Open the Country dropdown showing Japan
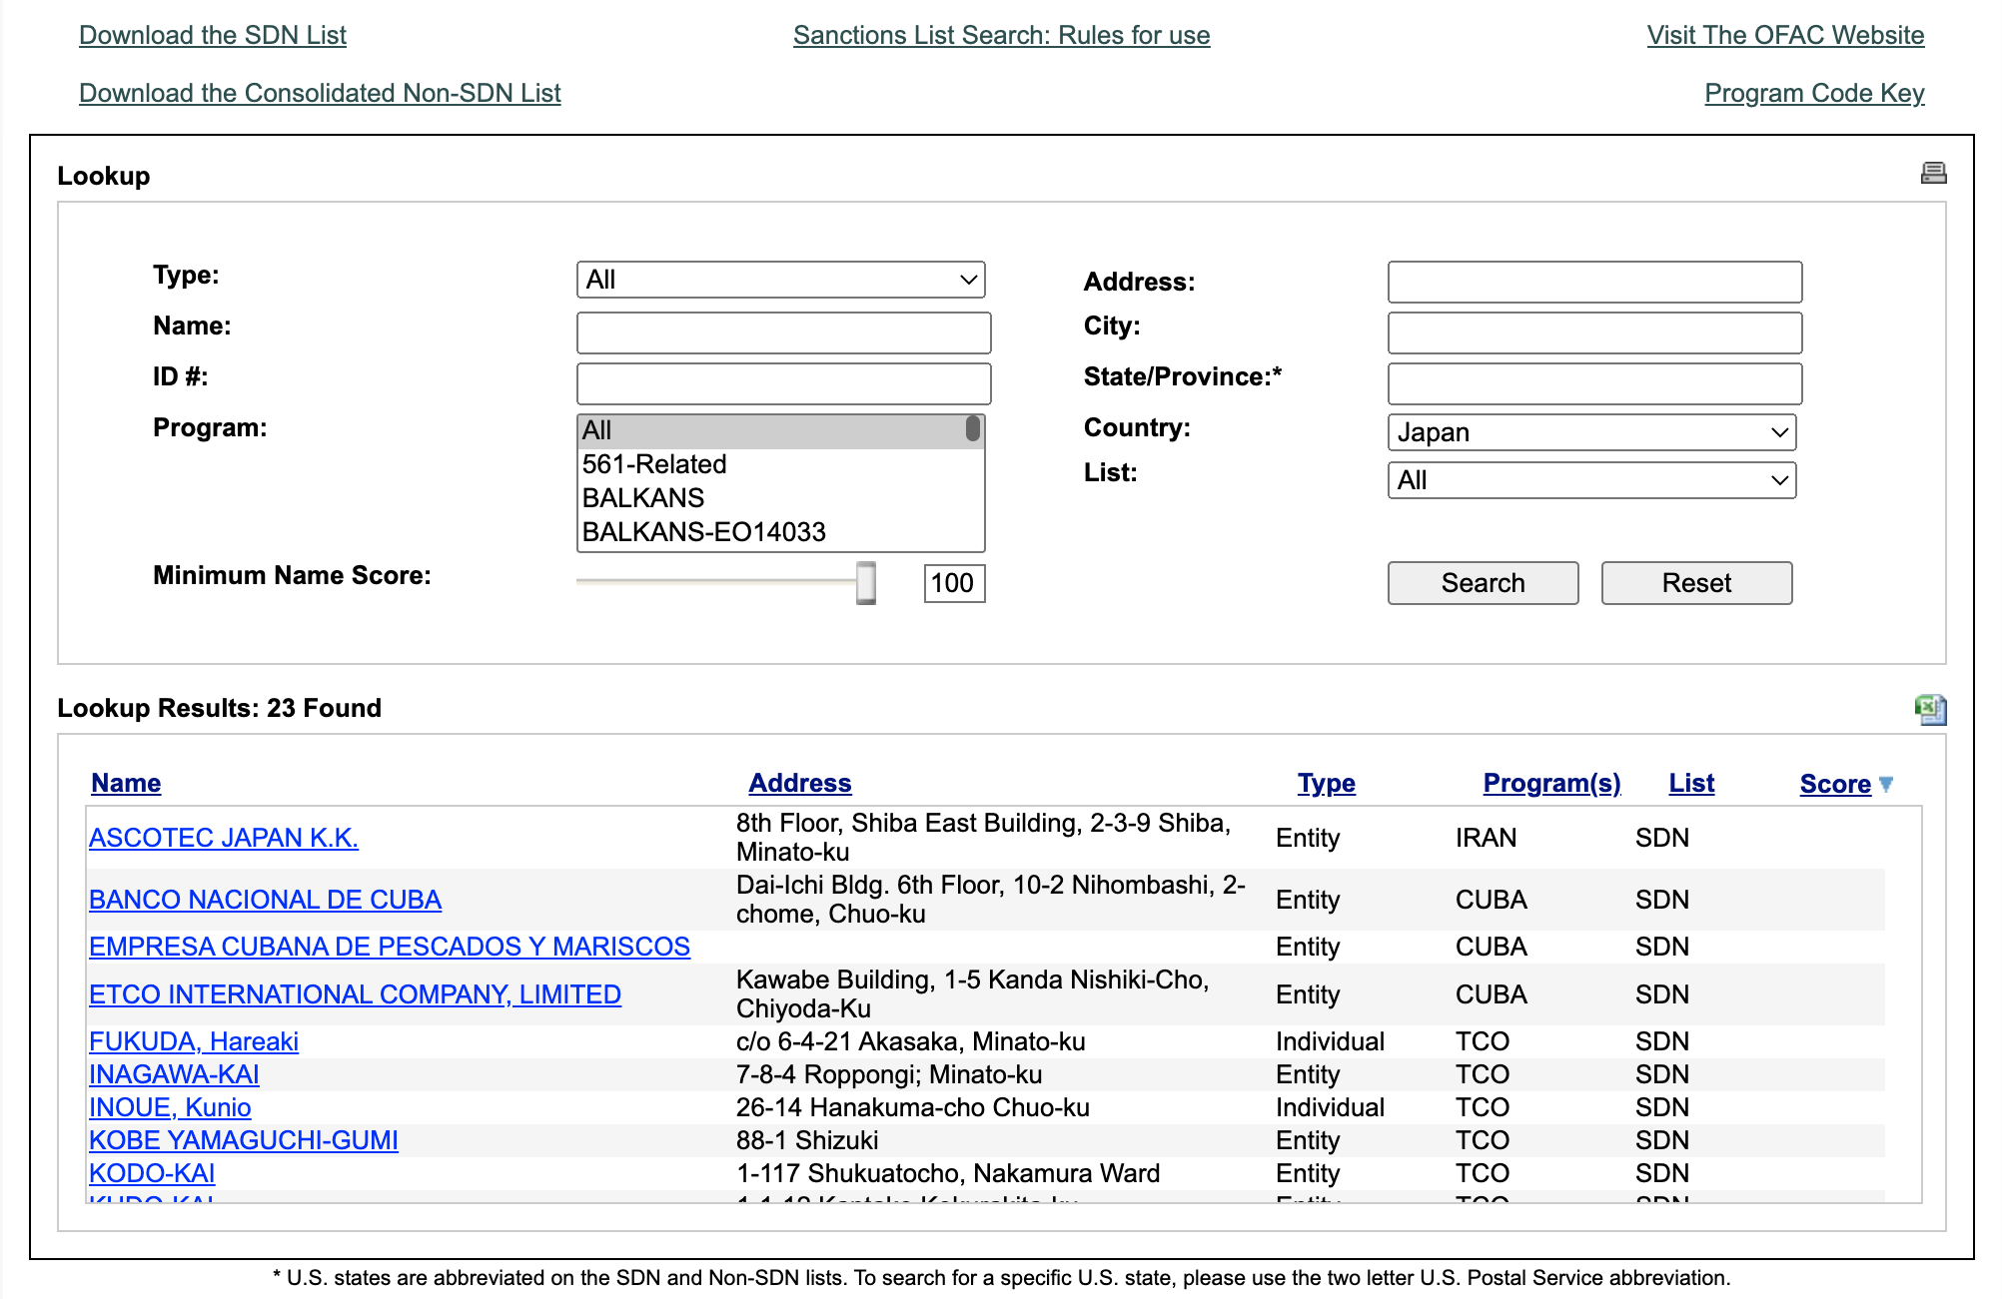Screen dimensions: 2002x1299 click(x=1591, y=432)
